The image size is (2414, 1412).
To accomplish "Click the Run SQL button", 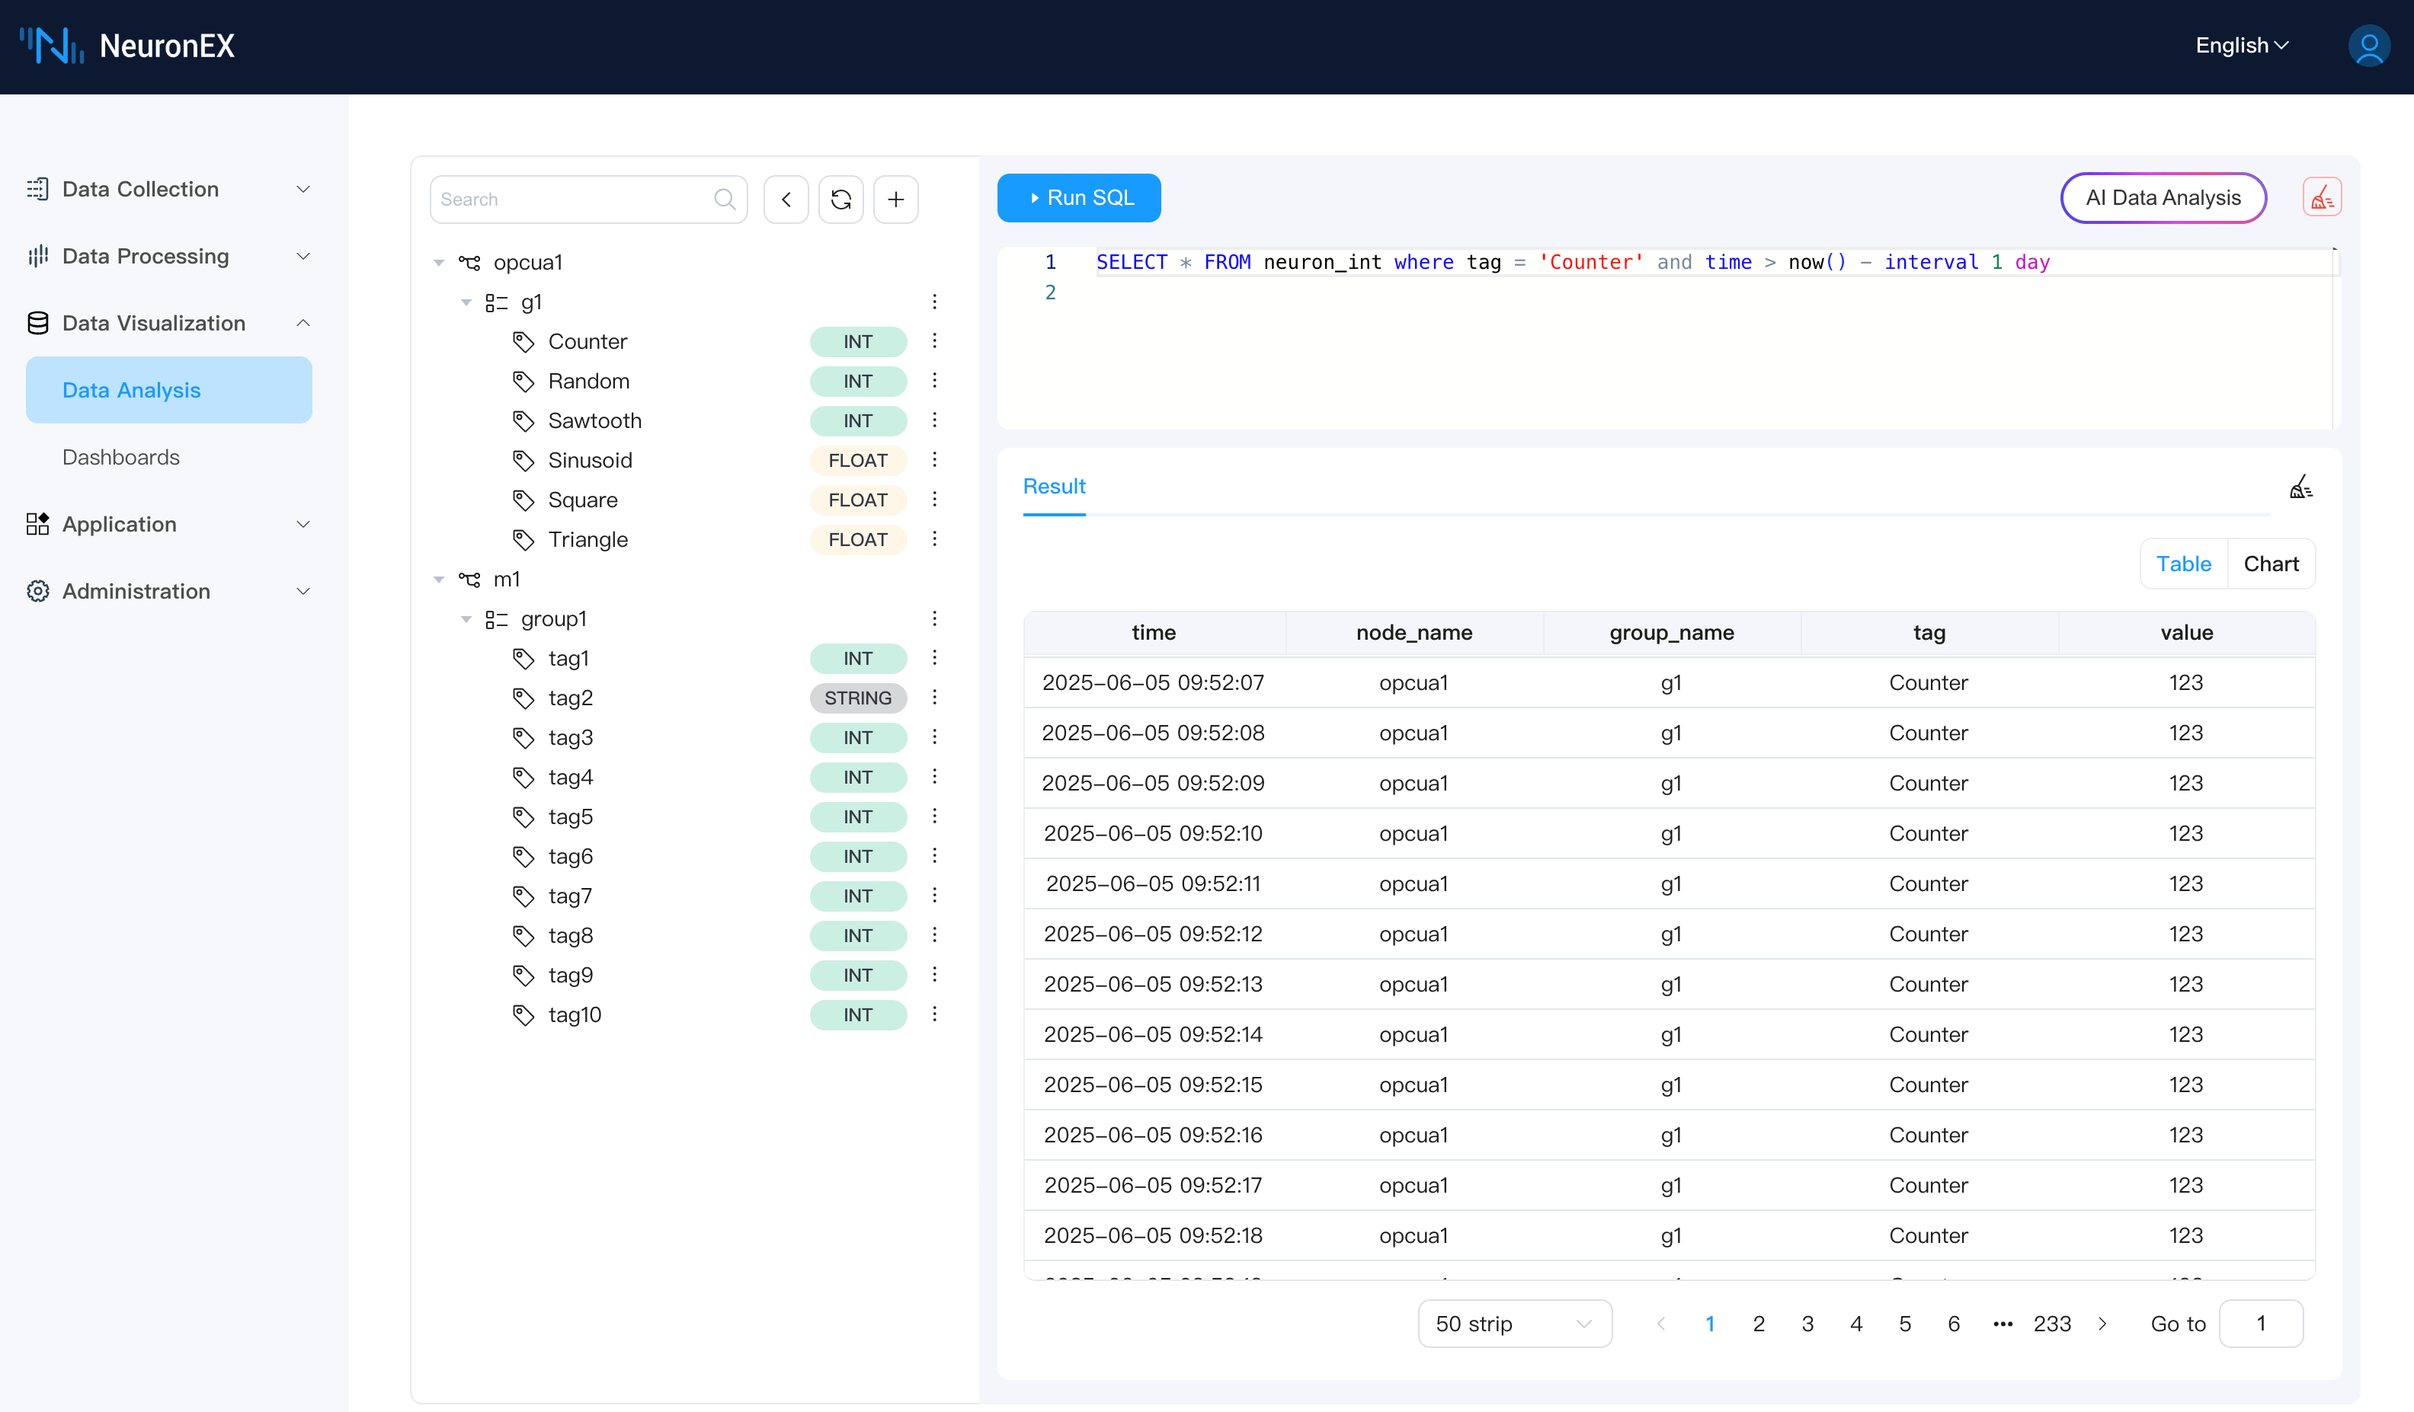I will pos(1079,197).
